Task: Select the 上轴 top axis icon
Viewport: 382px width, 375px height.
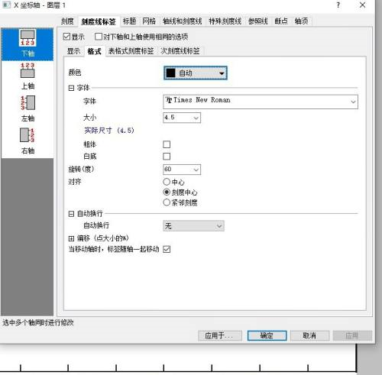Action: point(28,76)
